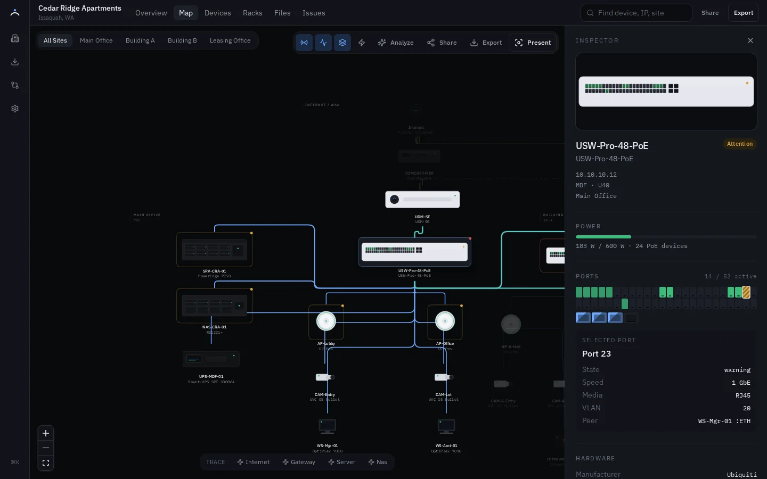Click the PoE power usage bar
The height and width of the screenshot is (479, 767).
point(666,237)
